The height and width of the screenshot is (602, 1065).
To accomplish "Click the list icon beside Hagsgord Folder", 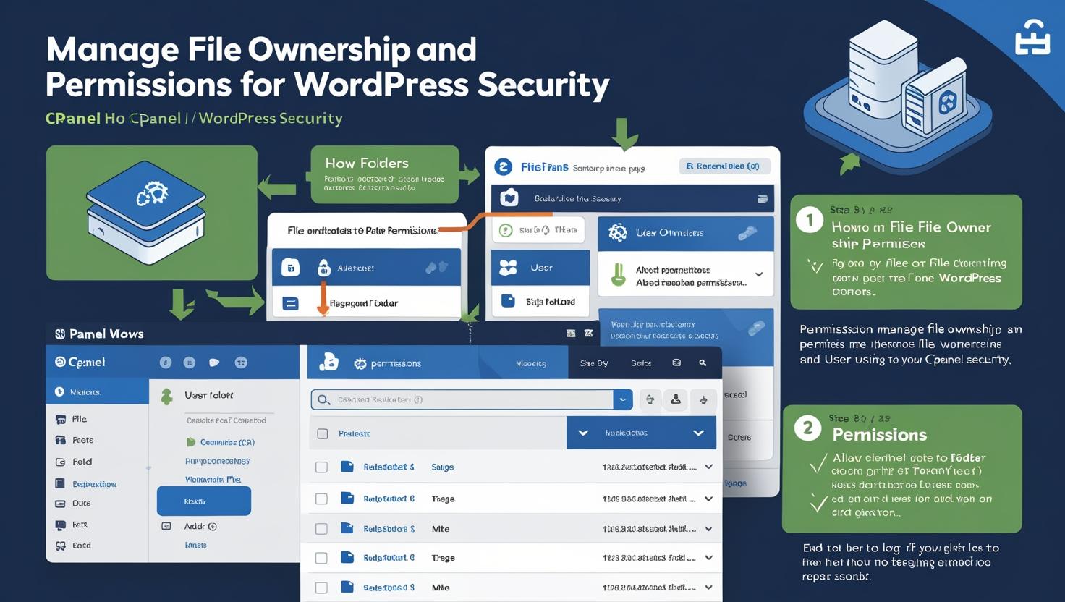I will [x=290, y=303].
